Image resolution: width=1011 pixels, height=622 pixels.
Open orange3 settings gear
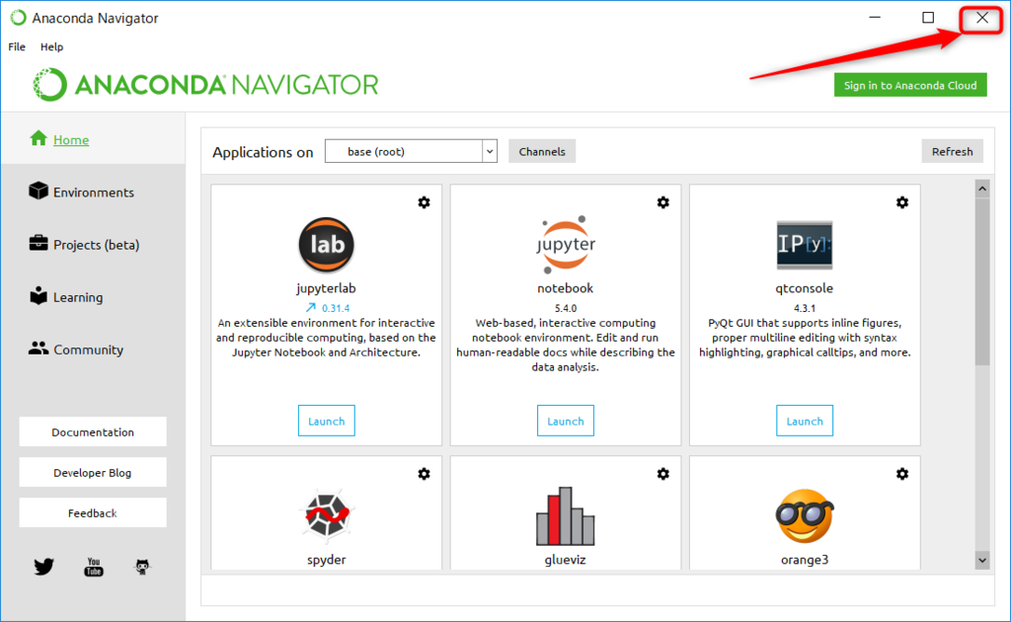pyautogui.click(x=902, y=474)
